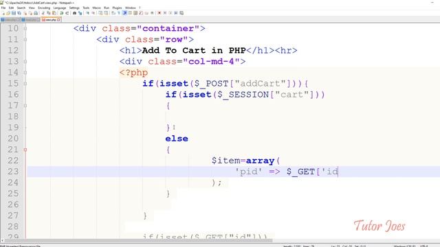The height and width of the screenshot is (247, 440).
Task: Switch to the first document tab
Action: coord(10,20)
